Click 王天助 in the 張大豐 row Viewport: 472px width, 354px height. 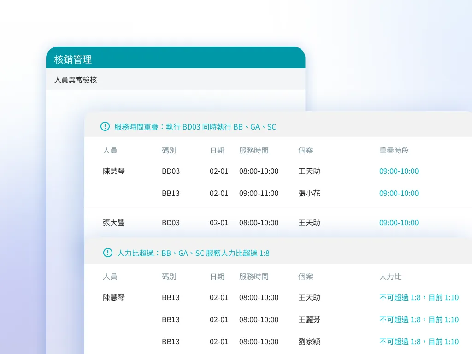pyautogui.click(x=309, y=223)
